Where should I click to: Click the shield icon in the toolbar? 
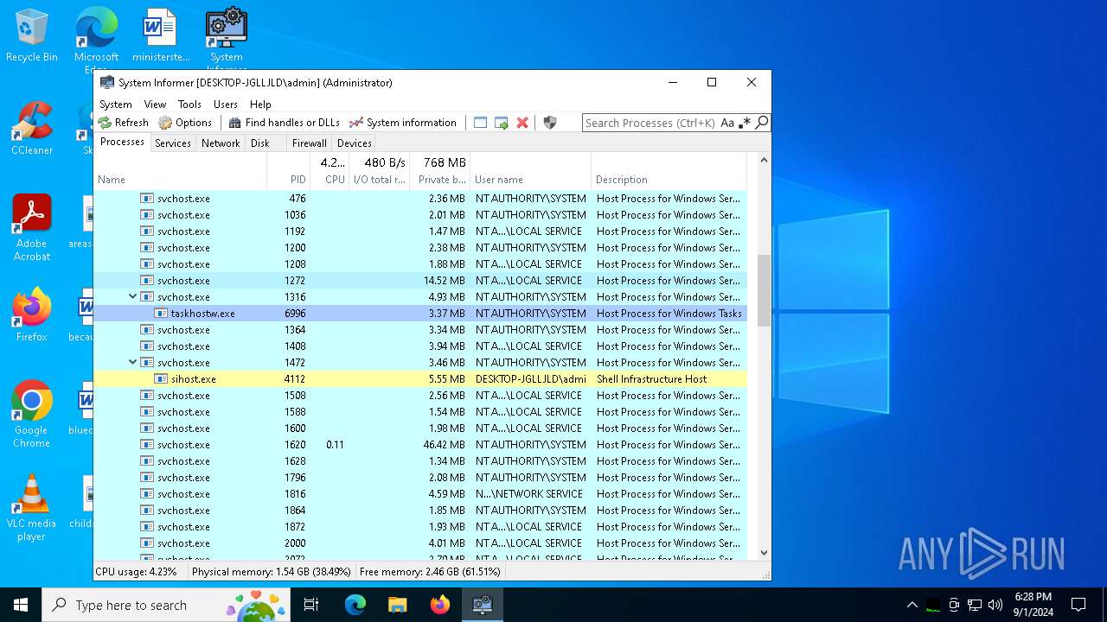tap(550, 123)
